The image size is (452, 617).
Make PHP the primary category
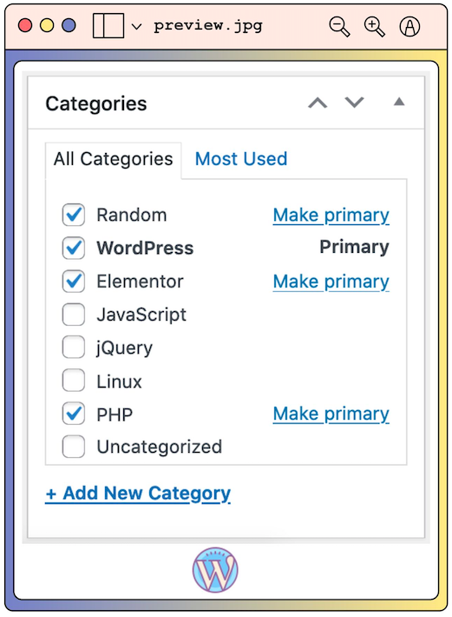point(331,414)
